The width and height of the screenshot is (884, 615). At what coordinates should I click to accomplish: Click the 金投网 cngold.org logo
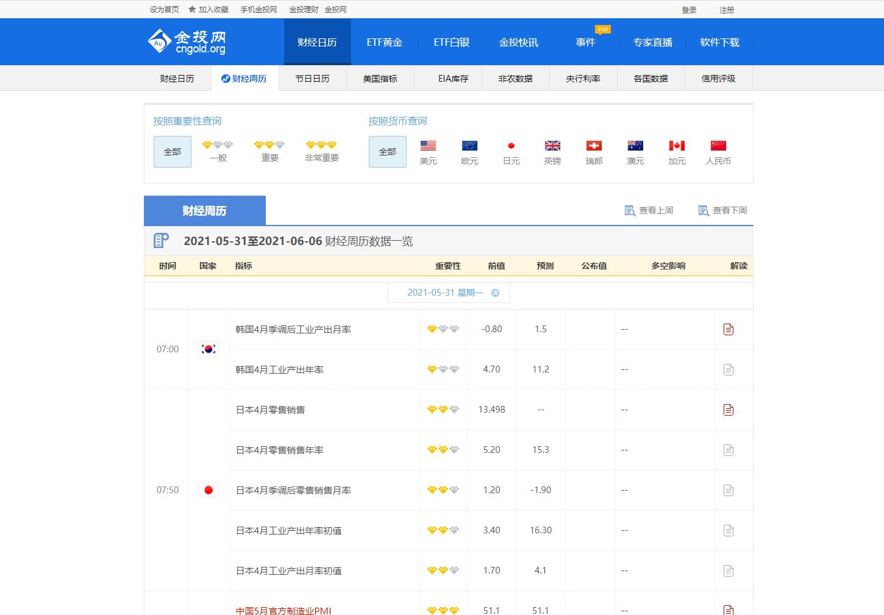click(187, 40)
